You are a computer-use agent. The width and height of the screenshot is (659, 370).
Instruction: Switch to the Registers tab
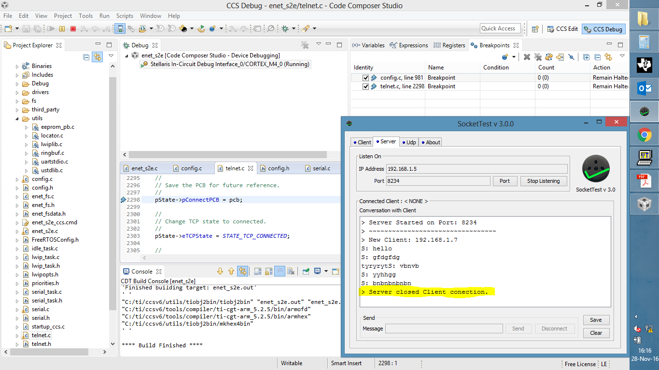pyautogui.click(x=449, y=45)
